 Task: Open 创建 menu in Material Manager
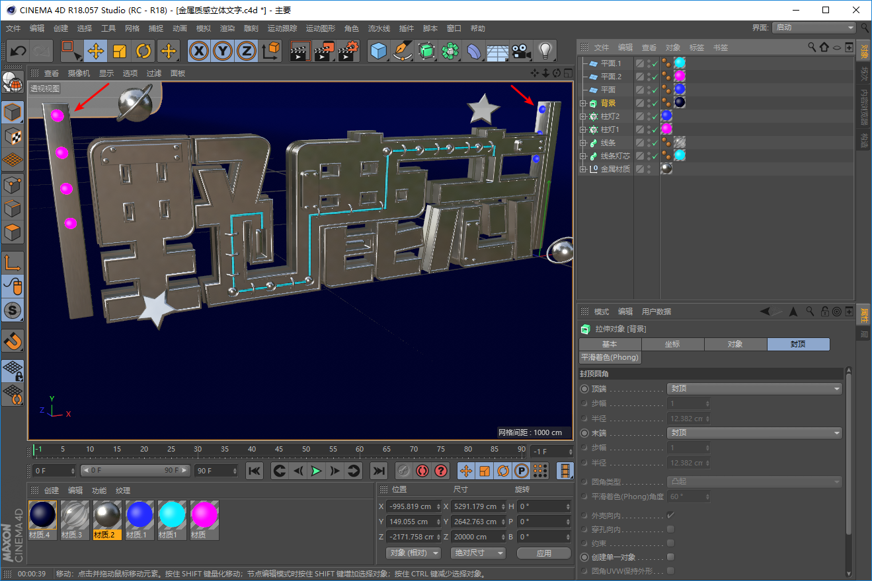(x=52, y=491)
